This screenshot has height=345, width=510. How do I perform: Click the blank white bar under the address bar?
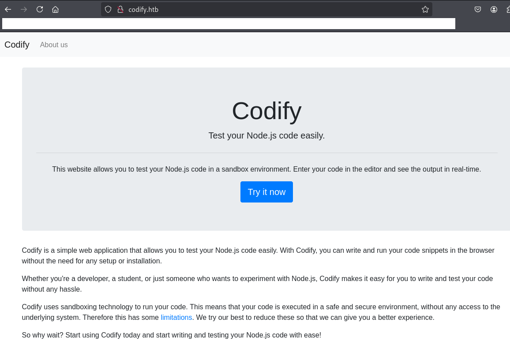[x=229, y=24]
